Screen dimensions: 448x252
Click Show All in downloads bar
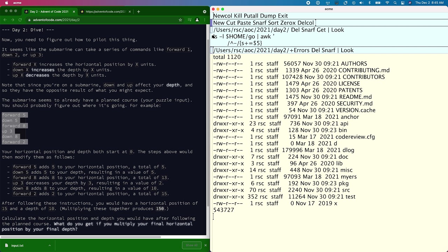pos(191,245)
